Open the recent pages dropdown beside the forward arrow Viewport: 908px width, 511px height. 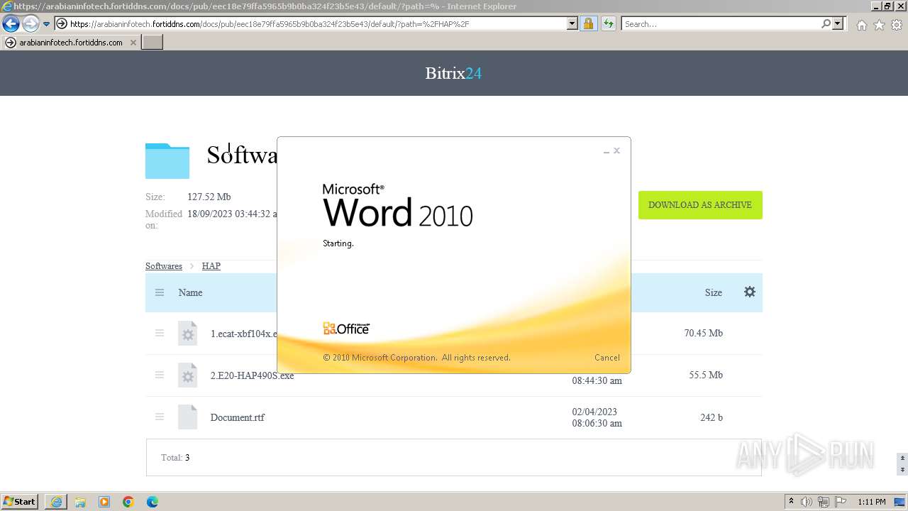click(46, 24)
